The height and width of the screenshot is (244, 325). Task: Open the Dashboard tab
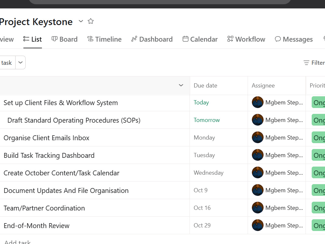pyautogui.click(x=152, y=39)
